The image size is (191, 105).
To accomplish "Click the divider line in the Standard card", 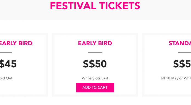I will (184, 52).
